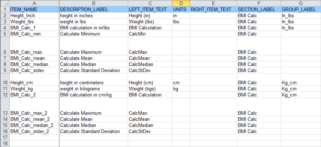
Task: Click the 'BMI calculation in cm/kg' cell
Action: pyautogui.click(x=93, y=95)
